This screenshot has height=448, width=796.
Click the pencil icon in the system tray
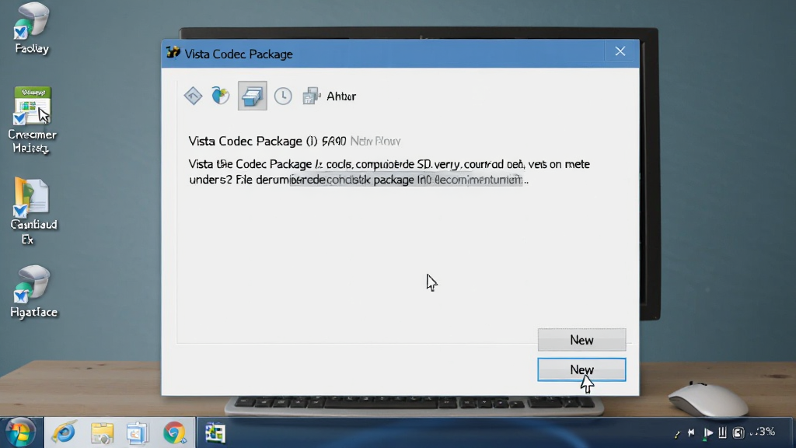(677, 433)
